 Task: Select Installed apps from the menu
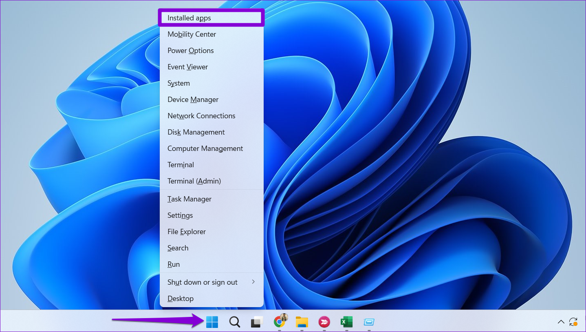click(189, 18)
